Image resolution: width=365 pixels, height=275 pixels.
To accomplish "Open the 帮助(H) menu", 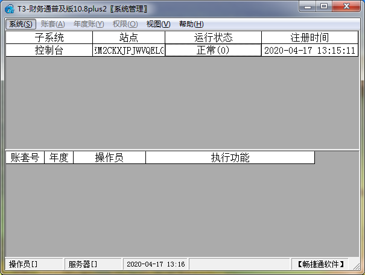I will tap(191, 24).
